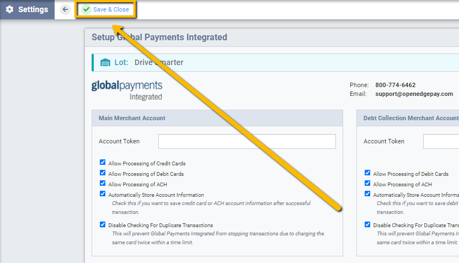
Task: Click the Settings gear icon
Action: click(10, 9)
